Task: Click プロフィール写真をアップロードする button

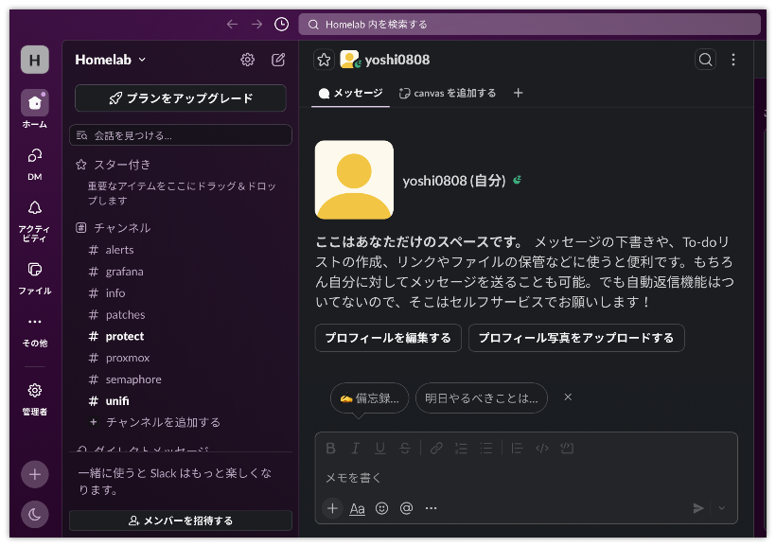Action: (x=576, y=338)
